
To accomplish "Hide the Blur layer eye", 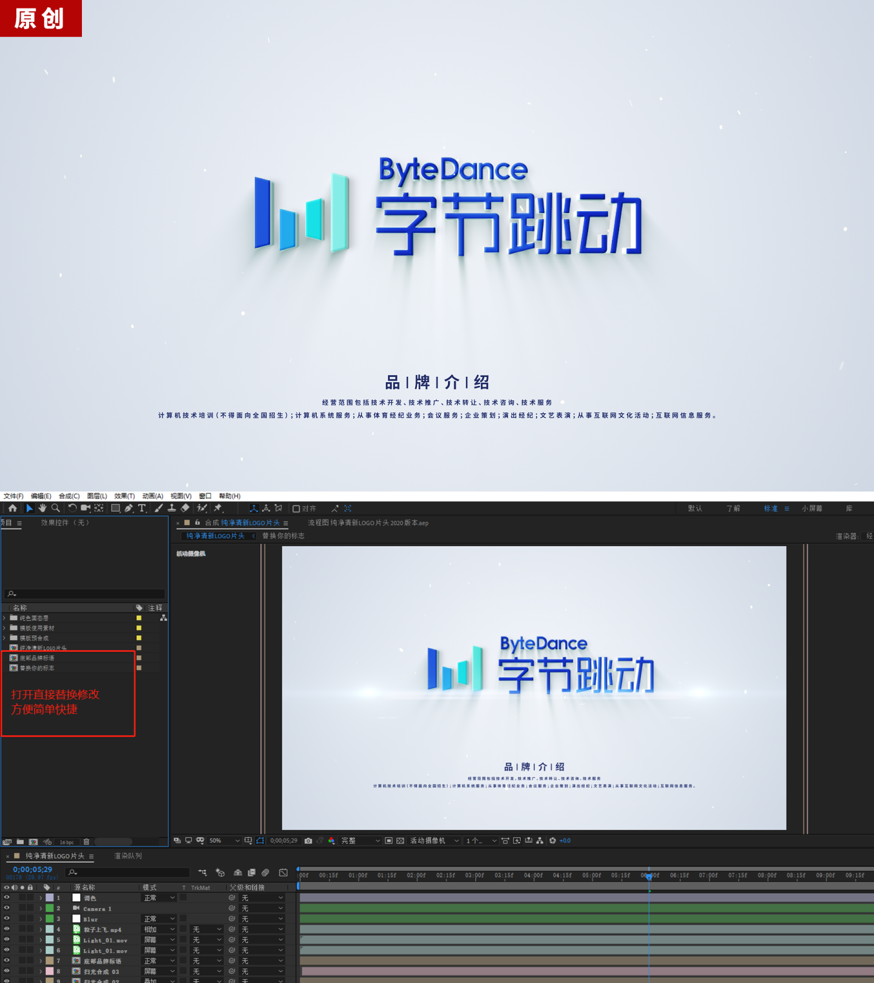I will pos(7,919).
